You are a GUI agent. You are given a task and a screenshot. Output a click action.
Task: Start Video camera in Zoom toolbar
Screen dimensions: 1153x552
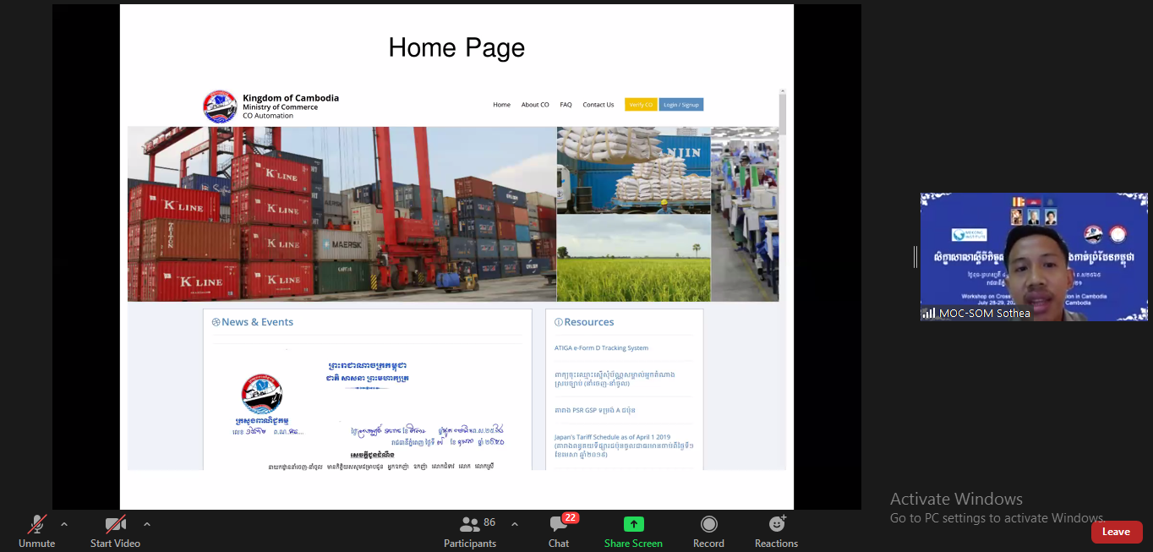(115, 532)
